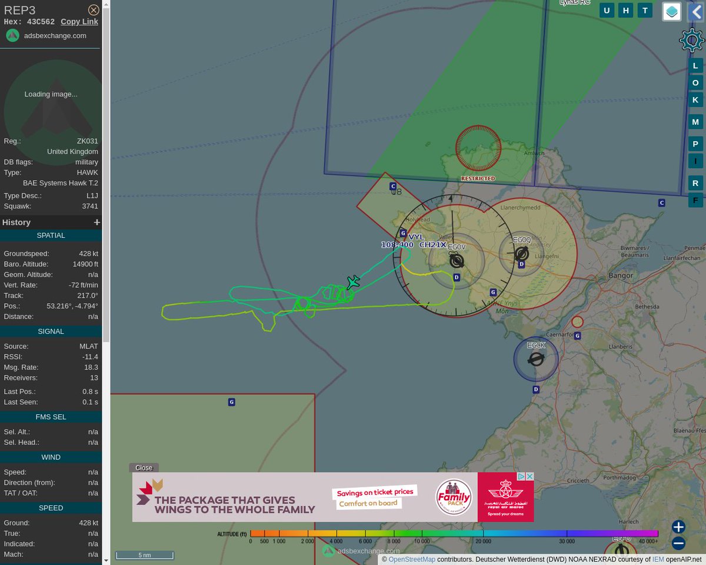Select the tracked aircraft marker on the map
Image resolution: width=706 pixels, height=565 pixels.
353,282
